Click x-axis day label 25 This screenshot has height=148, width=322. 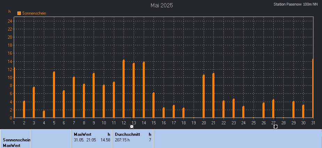click(254, 123)
